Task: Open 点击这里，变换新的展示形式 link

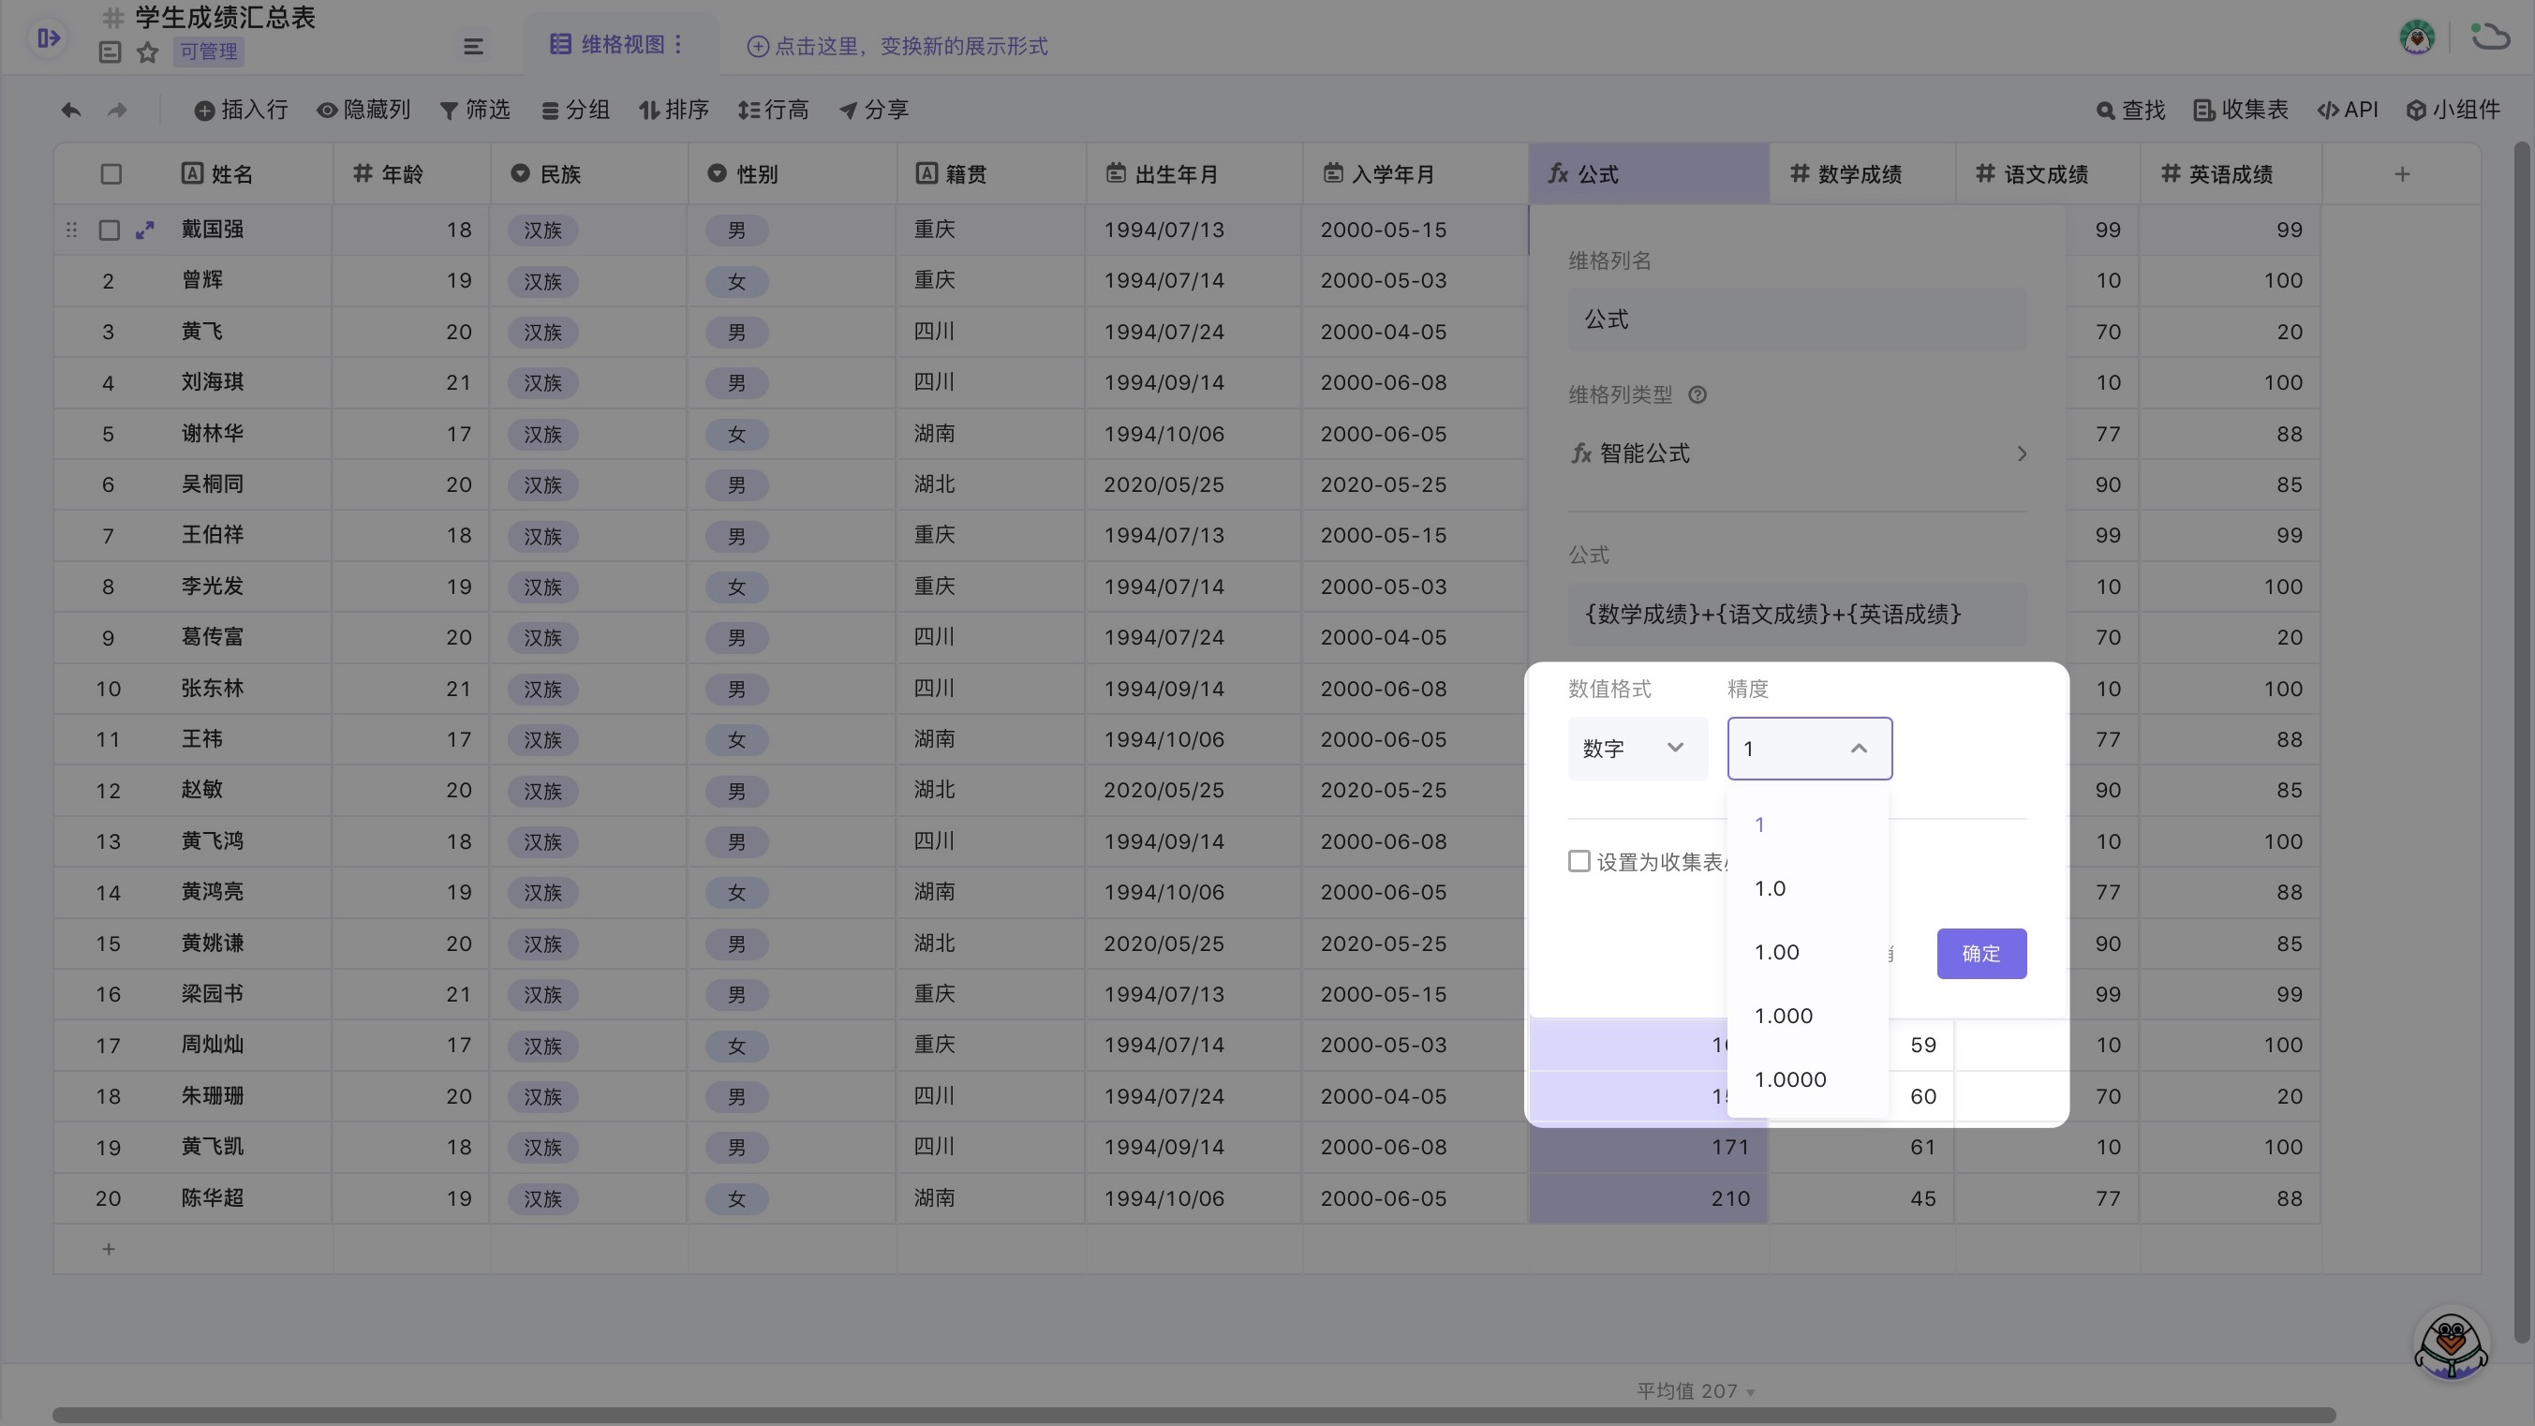Action: tap(896, 45)
